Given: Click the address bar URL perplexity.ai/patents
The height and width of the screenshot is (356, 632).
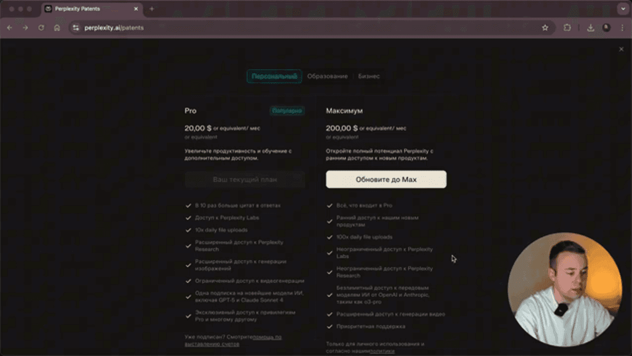Looking at the screenshot, I should tap(114, 28).
